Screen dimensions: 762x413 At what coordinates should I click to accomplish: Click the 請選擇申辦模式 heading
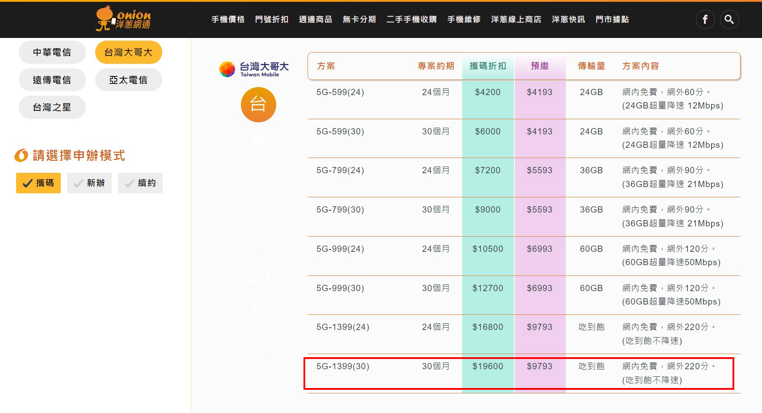pos(79,155)
